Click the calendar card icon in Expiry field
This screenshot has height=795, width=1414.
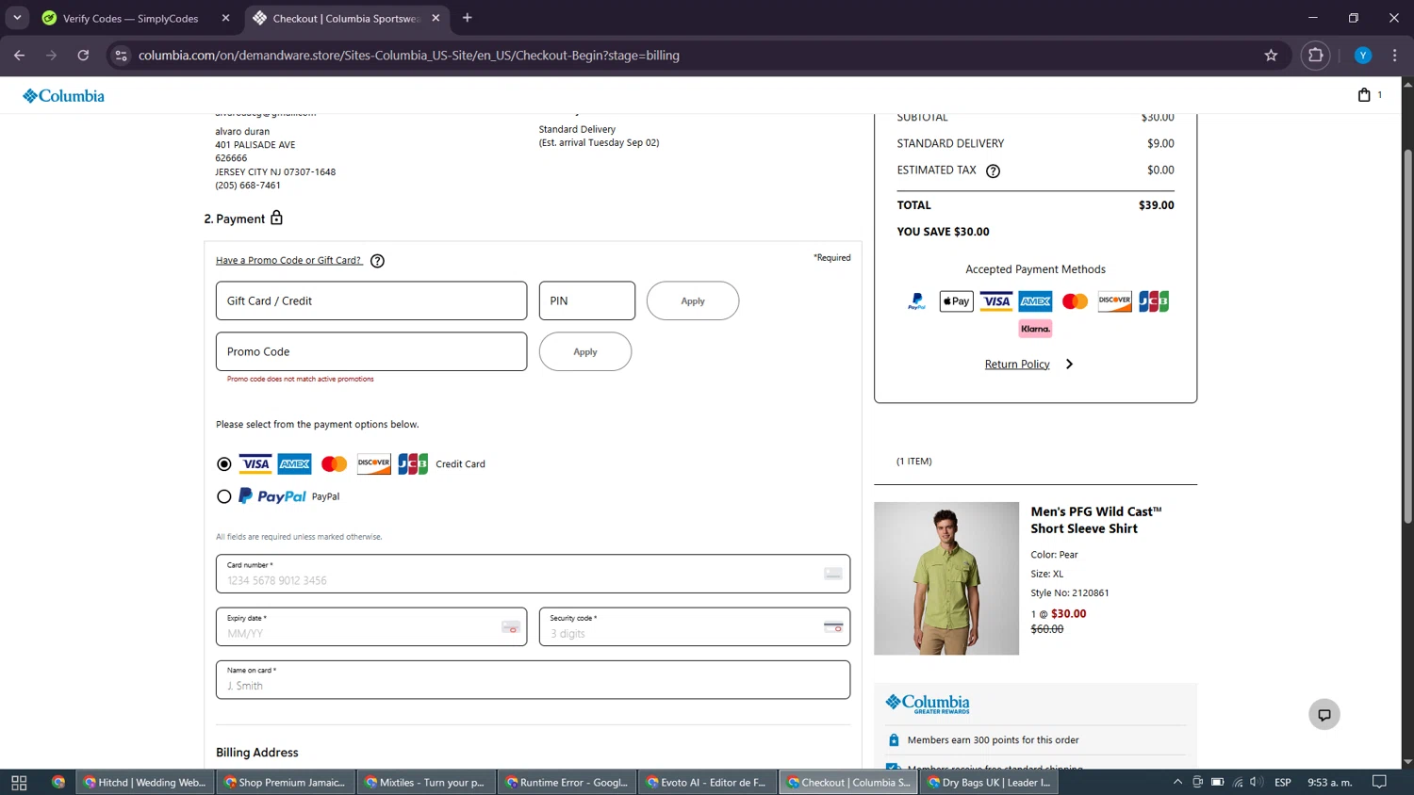[x=511, y=626]
